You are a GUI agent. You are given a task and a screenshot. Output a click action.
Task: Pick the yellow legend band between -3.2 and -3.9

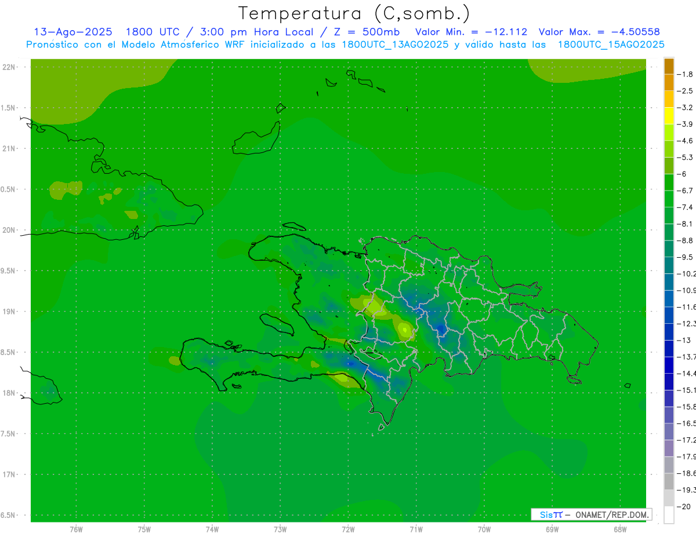click(x=669, y=116)
